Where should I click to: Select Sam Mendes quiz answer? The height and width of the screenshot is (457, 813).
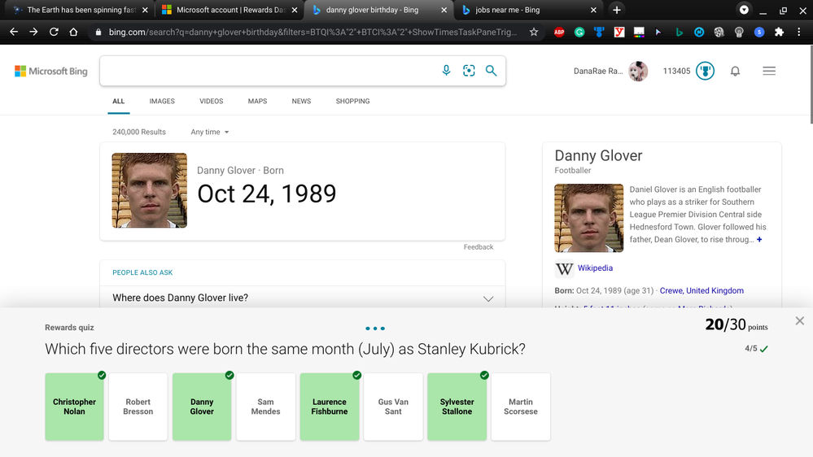(x=265, y=407)
